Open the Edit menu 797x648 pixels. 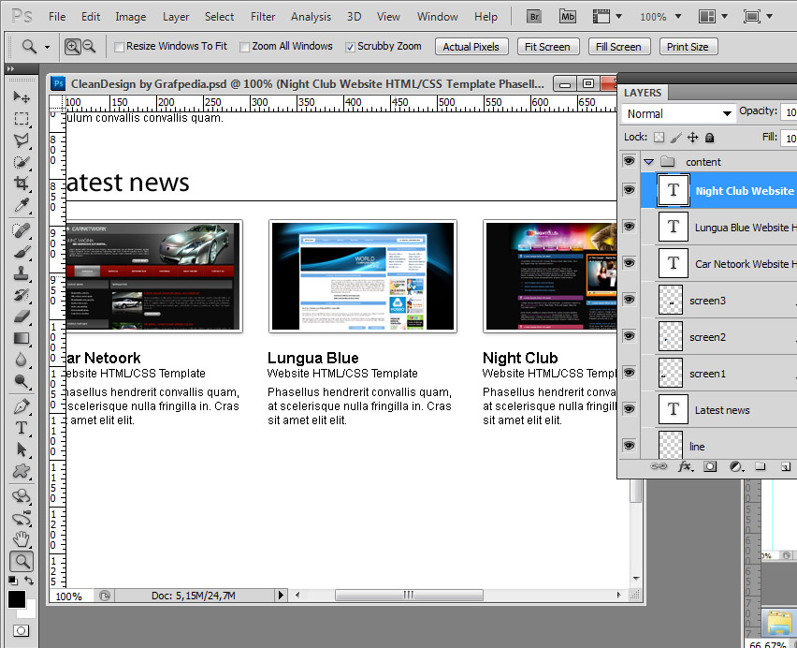coord(91,17)
